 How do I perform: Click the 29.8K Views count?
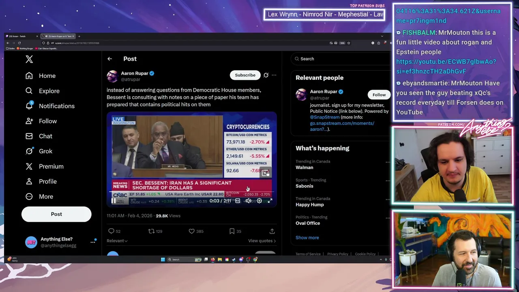[168, 216]
